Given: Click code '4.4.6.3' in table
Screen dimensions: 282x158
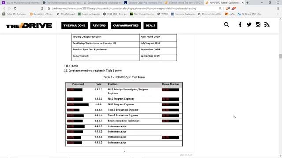Looking at the screenshot, I should [98, 121].
